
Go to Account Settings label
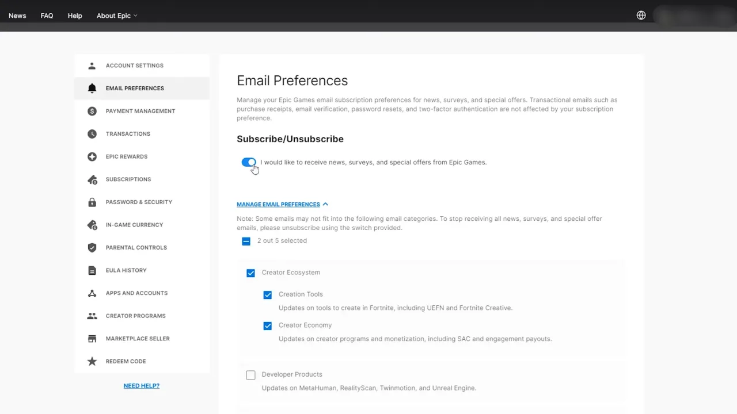[x=135, y=66]
